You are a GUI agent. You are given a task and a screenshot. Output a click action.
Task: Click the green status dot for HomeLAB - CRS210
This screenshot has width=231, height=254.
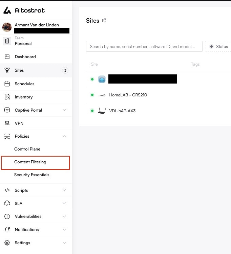click(92, 95)
